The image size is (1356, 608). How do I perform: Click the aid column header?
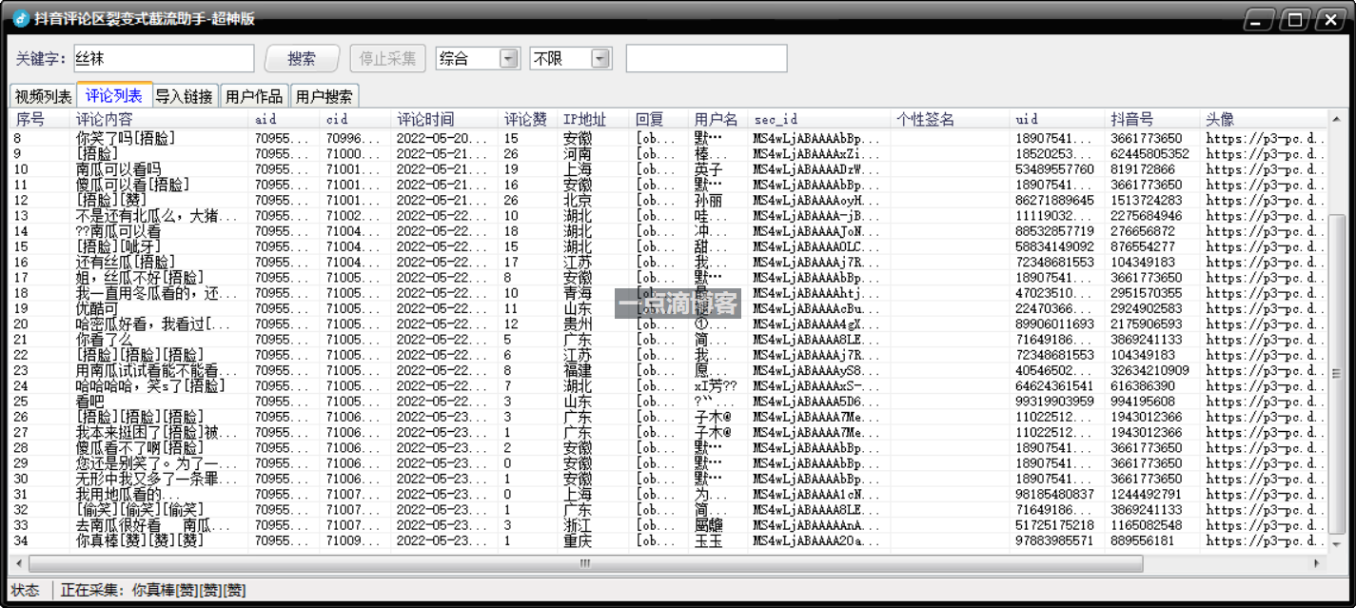click(285, 120)
